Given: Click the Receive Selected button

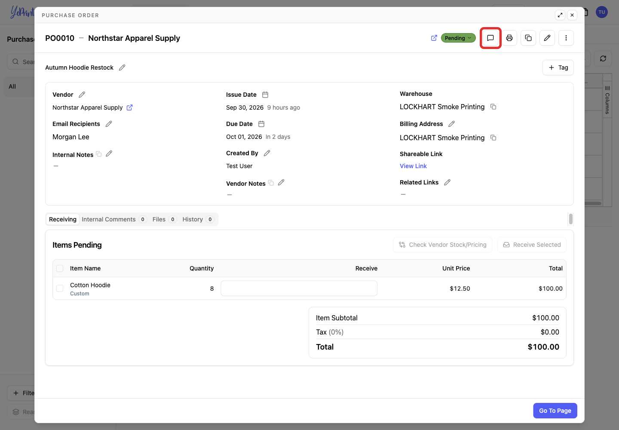Looking at the screenshot, I should (x=532, y=245).
